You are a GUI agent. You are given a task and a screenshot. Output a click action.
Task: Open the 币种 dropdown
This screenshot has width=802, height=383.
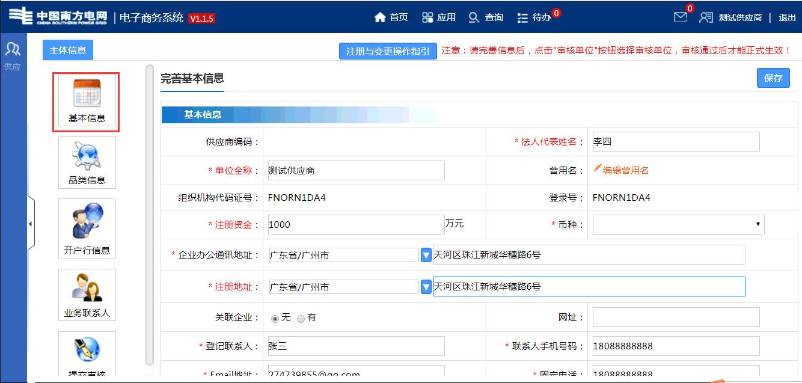tap(678, 224)
